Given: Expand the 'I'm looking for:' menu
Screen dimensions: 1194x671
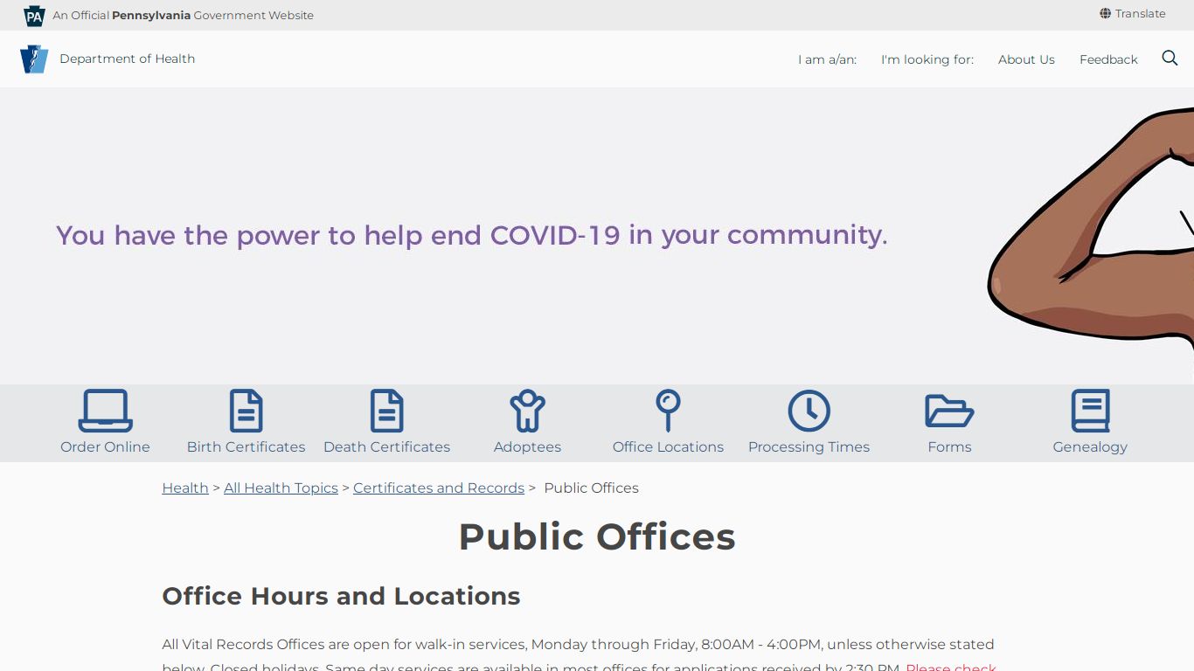Looking at the screenshot, I should 927,59.
